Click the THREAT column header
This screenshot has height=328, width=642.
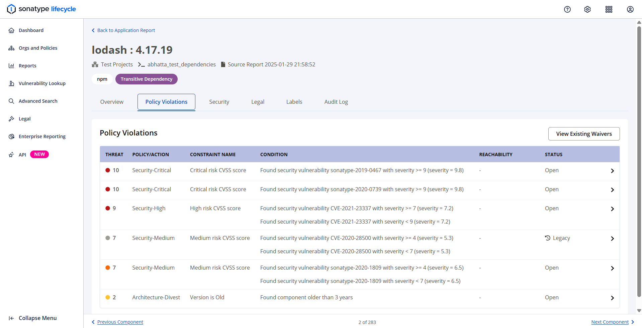click(114, 154)
